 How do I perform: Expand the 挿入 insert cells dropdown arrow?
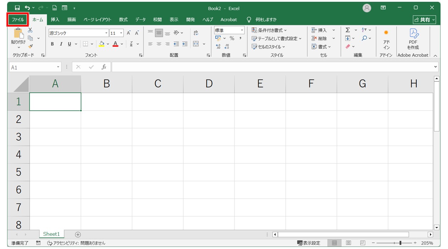coord(334,30)
